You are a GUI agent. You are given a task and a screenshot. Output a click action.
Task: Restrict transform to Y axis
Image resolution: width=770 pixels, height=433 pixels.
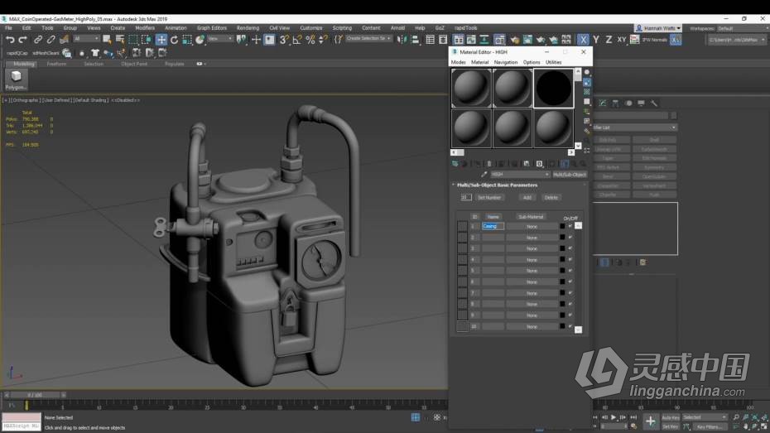tap(595, 40)
